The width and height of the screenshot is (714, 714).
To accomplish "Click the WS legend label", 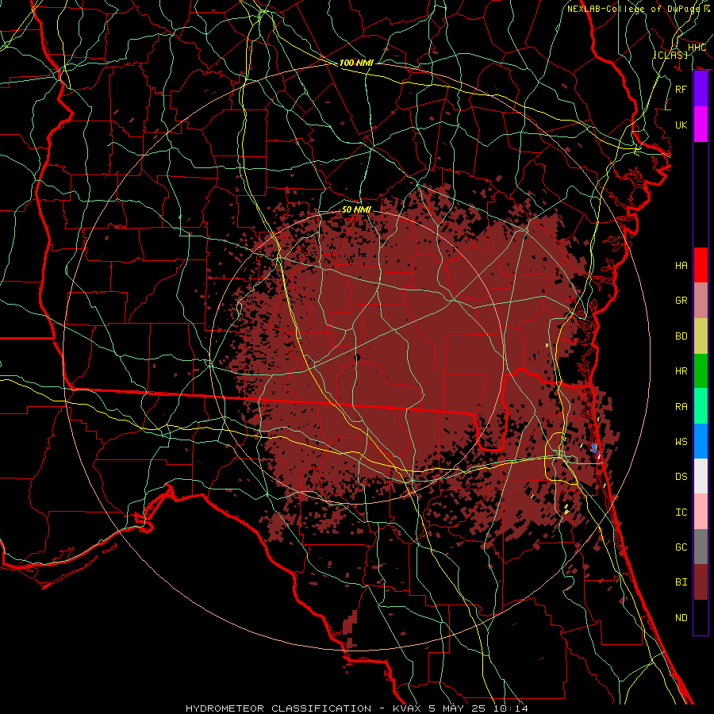I will pos(681,441).
